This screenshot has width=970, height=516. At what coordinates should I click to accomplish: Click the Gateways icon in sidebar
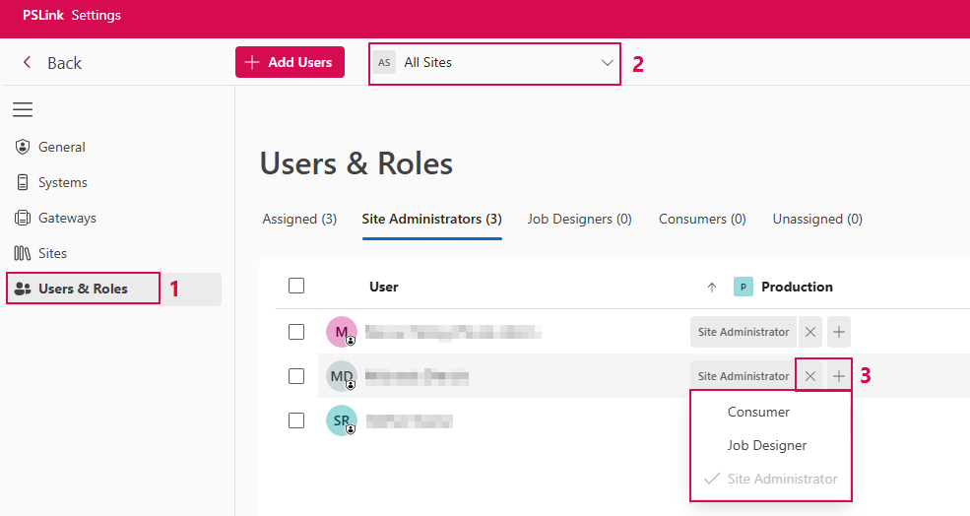[23, 218]
